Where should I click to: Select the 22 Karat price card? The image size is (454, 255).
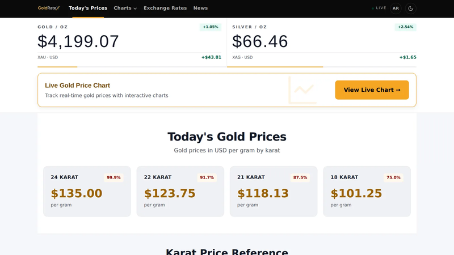[180, 192]
